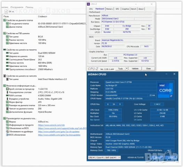Screen dimensions: 183x167
Task: Switch to the SPD tab in CPU-Z
Action: click(x=117, y=9)
